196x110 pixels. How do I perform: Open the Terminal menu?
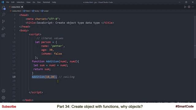pyautogui.click(x=46, y=2)
